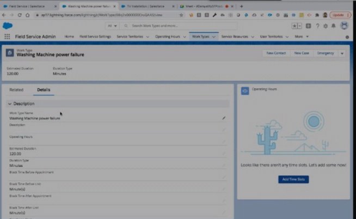The height and width of the screenshot is (219, 356).
Task: Open the Home navigation item
Action: click(69, 36)
